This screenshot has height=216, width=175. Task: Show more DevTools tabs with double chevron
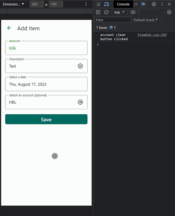click(x=136, y=4)
